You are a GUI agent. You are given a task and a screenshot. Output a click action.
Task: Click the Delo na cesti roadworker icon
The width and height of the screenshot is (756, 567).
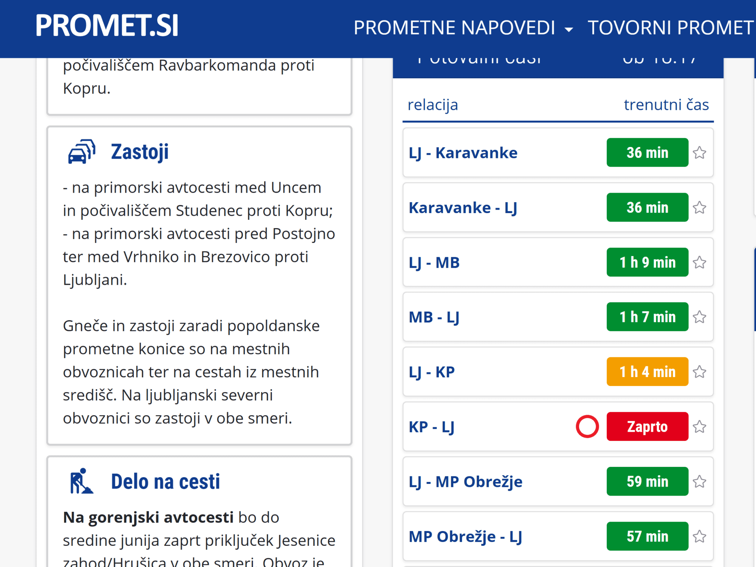tap(81, 481)
